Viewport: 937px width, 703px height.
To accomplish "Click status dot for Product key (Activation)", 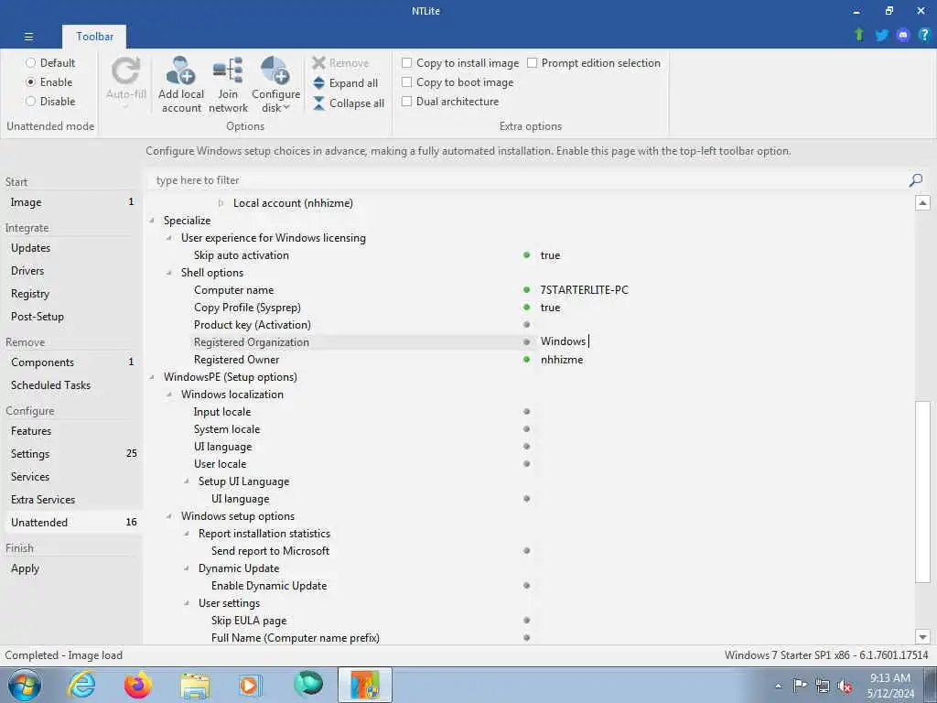I will click(x=526, y=325).
